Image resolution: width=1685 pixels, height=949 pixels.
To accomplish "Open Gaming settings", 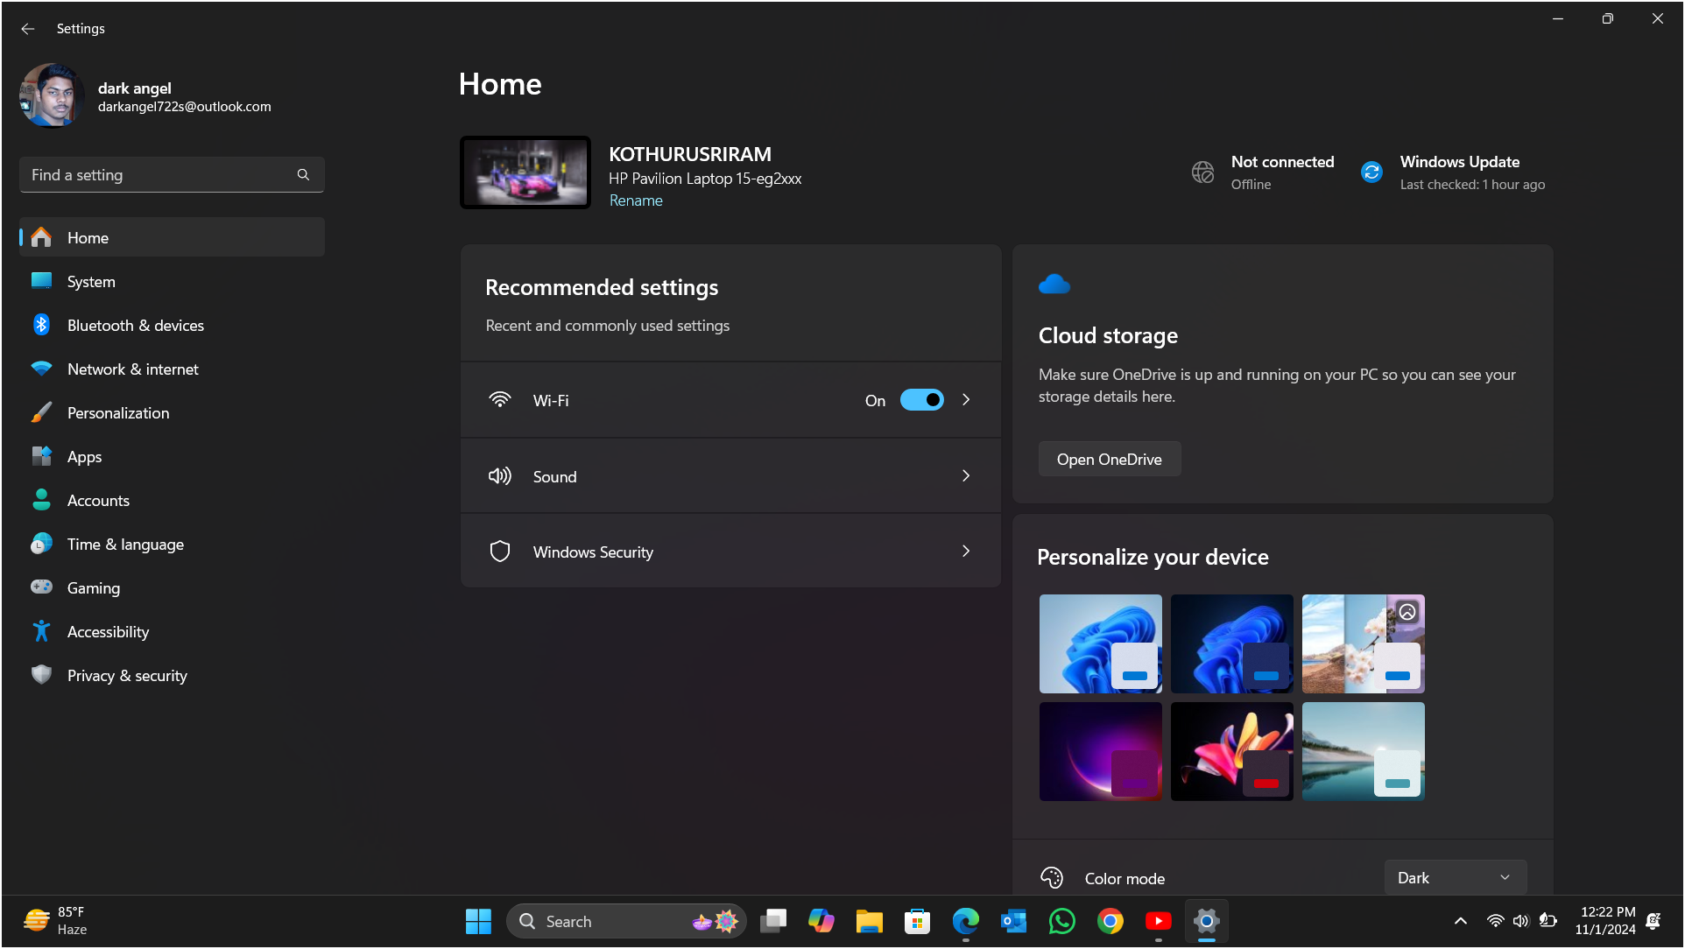I will (92, 587).
